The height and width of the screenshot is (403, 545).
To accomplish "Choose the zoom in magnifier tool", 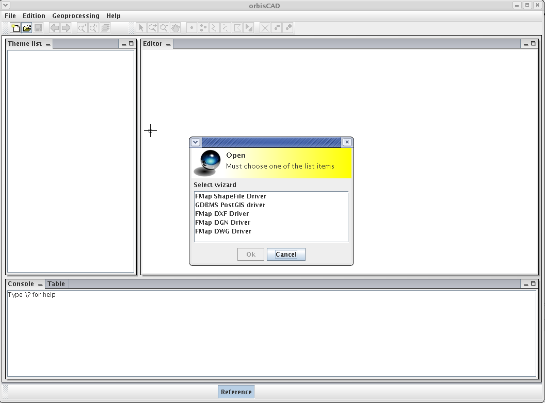I will [153, 28].
